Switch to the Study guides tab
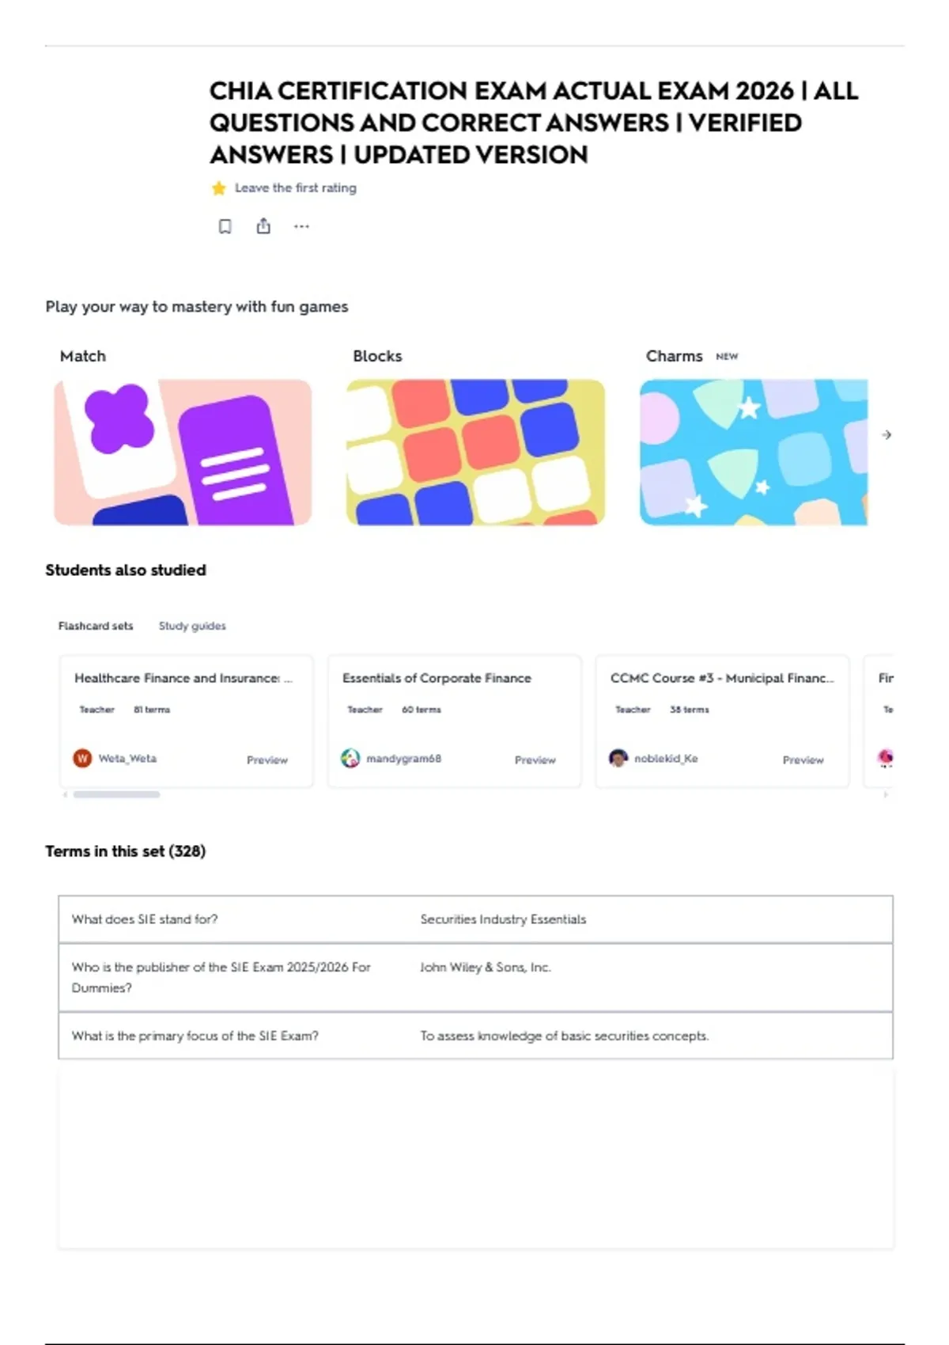Image resolution: width=949 pixels, height=1345 pixels. click(x=192, y=626)
